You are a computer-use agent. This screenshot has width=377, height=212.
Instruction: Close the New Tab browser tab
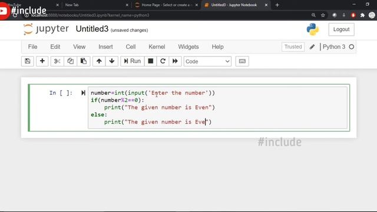(x=127, y=5)
